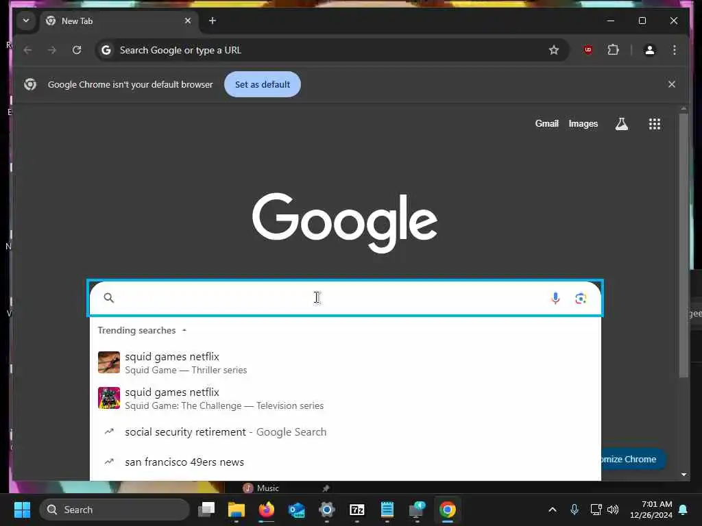Open the volume speaker icon
Image resolution: width=702 pixels, height=526 pixels.
point(613,510)
